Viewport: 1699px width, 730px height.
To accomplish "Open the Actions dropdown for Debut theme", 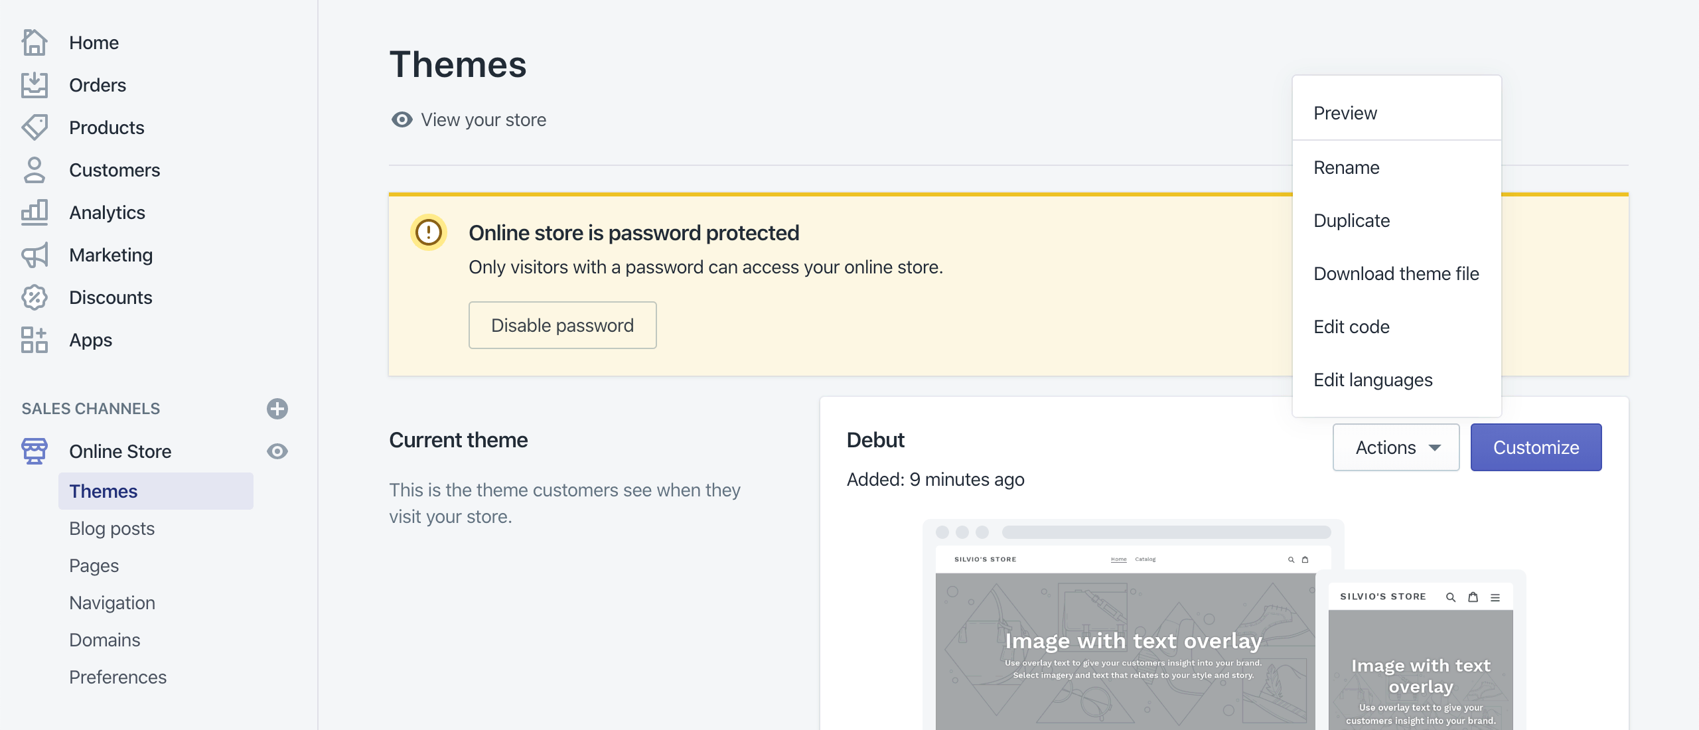I will point(1396,447).
